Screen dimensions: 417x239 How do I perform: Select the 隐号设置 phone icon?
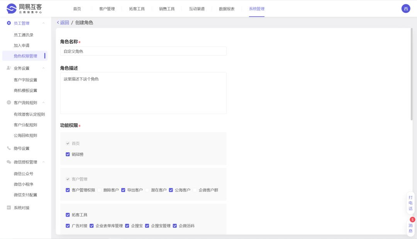8,148
